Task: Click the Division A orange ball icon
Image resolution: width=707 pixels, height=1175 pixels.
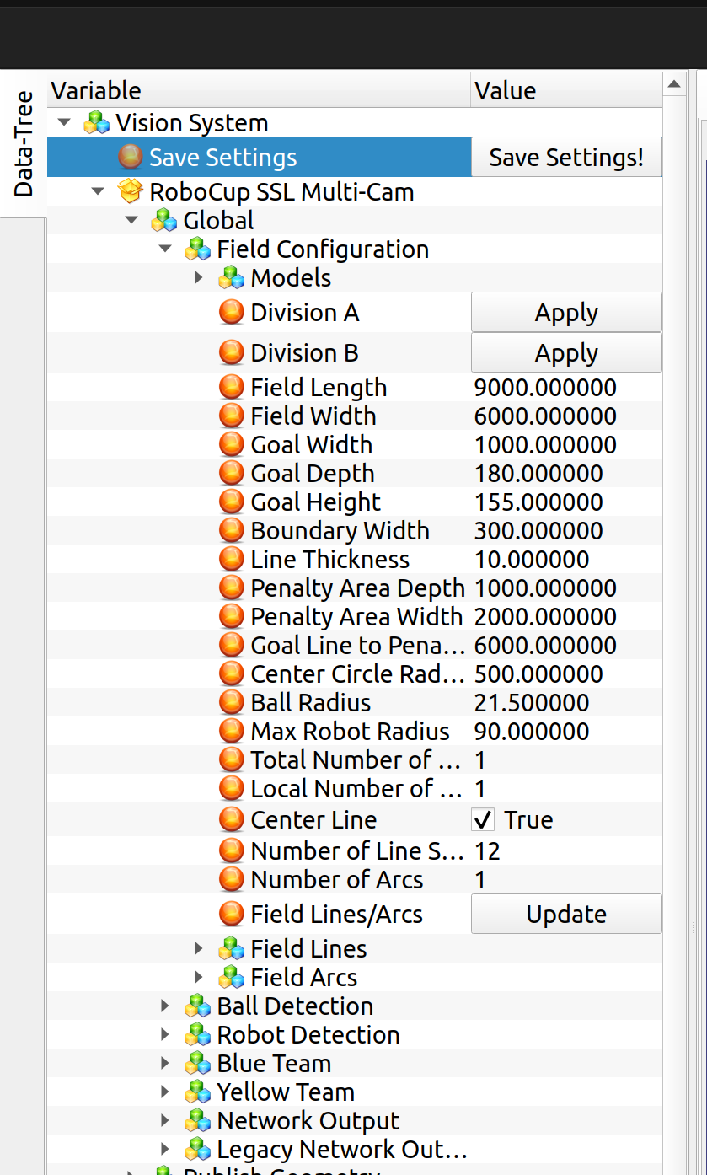Action: point(231,313)
